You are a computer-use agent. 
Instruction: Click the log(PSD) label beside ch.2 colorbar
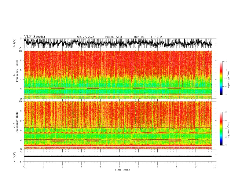[x=229, y=130]
